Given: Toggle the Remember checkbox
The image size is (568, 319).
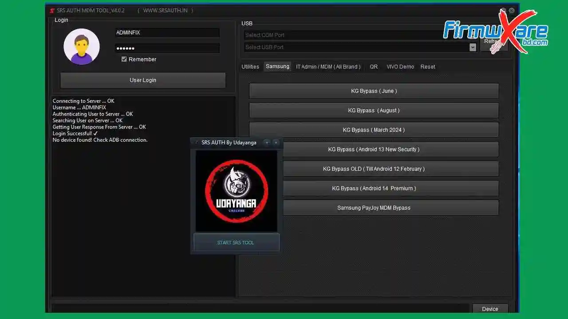Looking at the screenshot, I should [124, 59].
